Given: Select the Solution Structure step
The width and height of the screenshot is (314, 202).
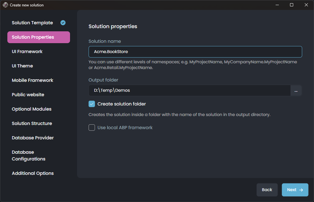Looking at the screenshot, I should pos(31,123).
